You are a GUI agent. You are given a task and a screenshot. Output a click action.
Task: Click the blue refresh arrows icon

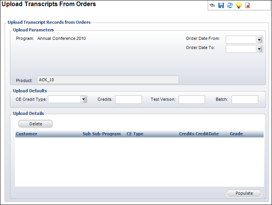point(230,6)
